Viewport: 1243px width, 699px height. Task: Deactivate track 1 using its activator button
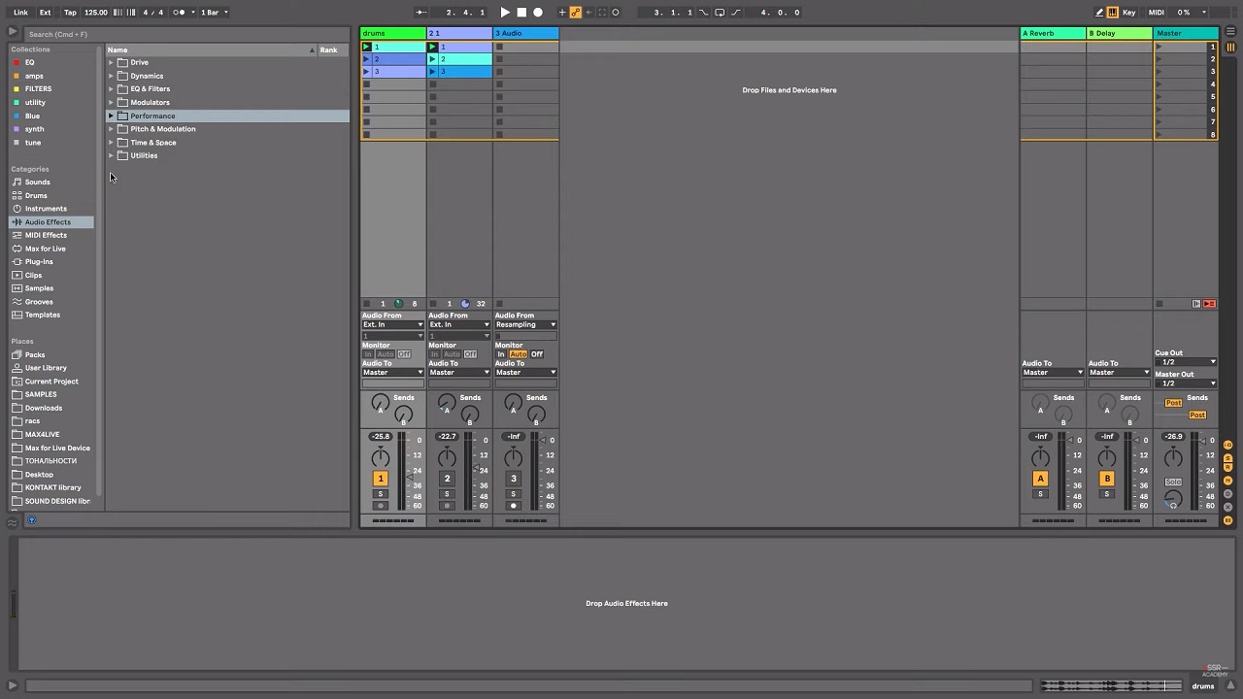[381, 479]
